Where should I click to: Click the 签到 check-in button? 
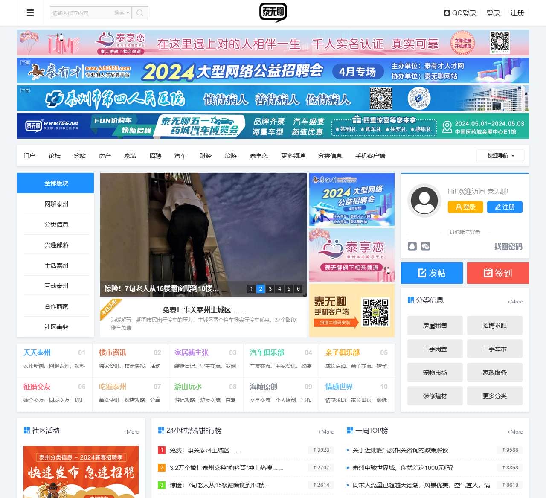498,273
